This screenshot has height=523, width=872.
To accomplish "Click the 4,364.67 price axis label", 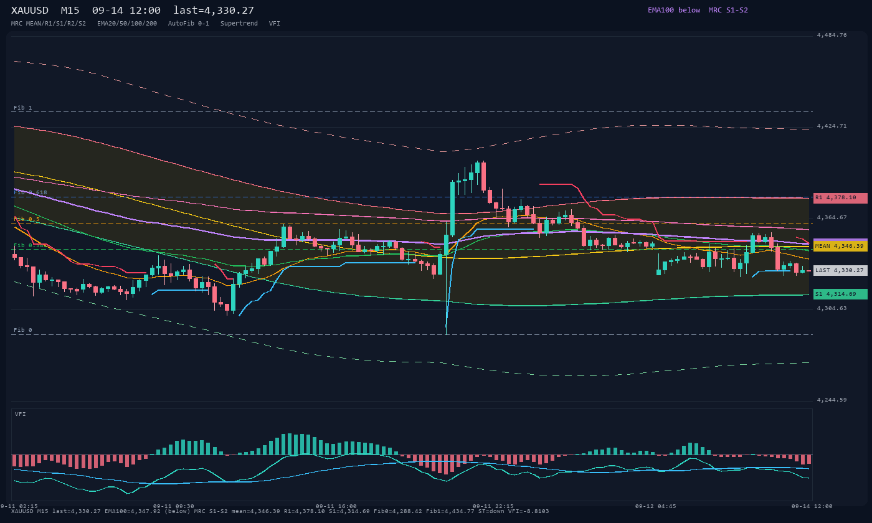I will coord(832,218).
